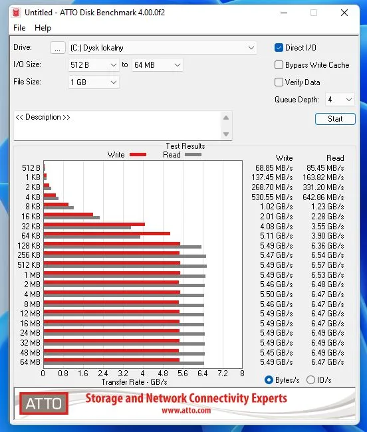Viewport: 367px width, 432px height.
Task: Select the Bytes/s radio button
Action: [269, 380]
